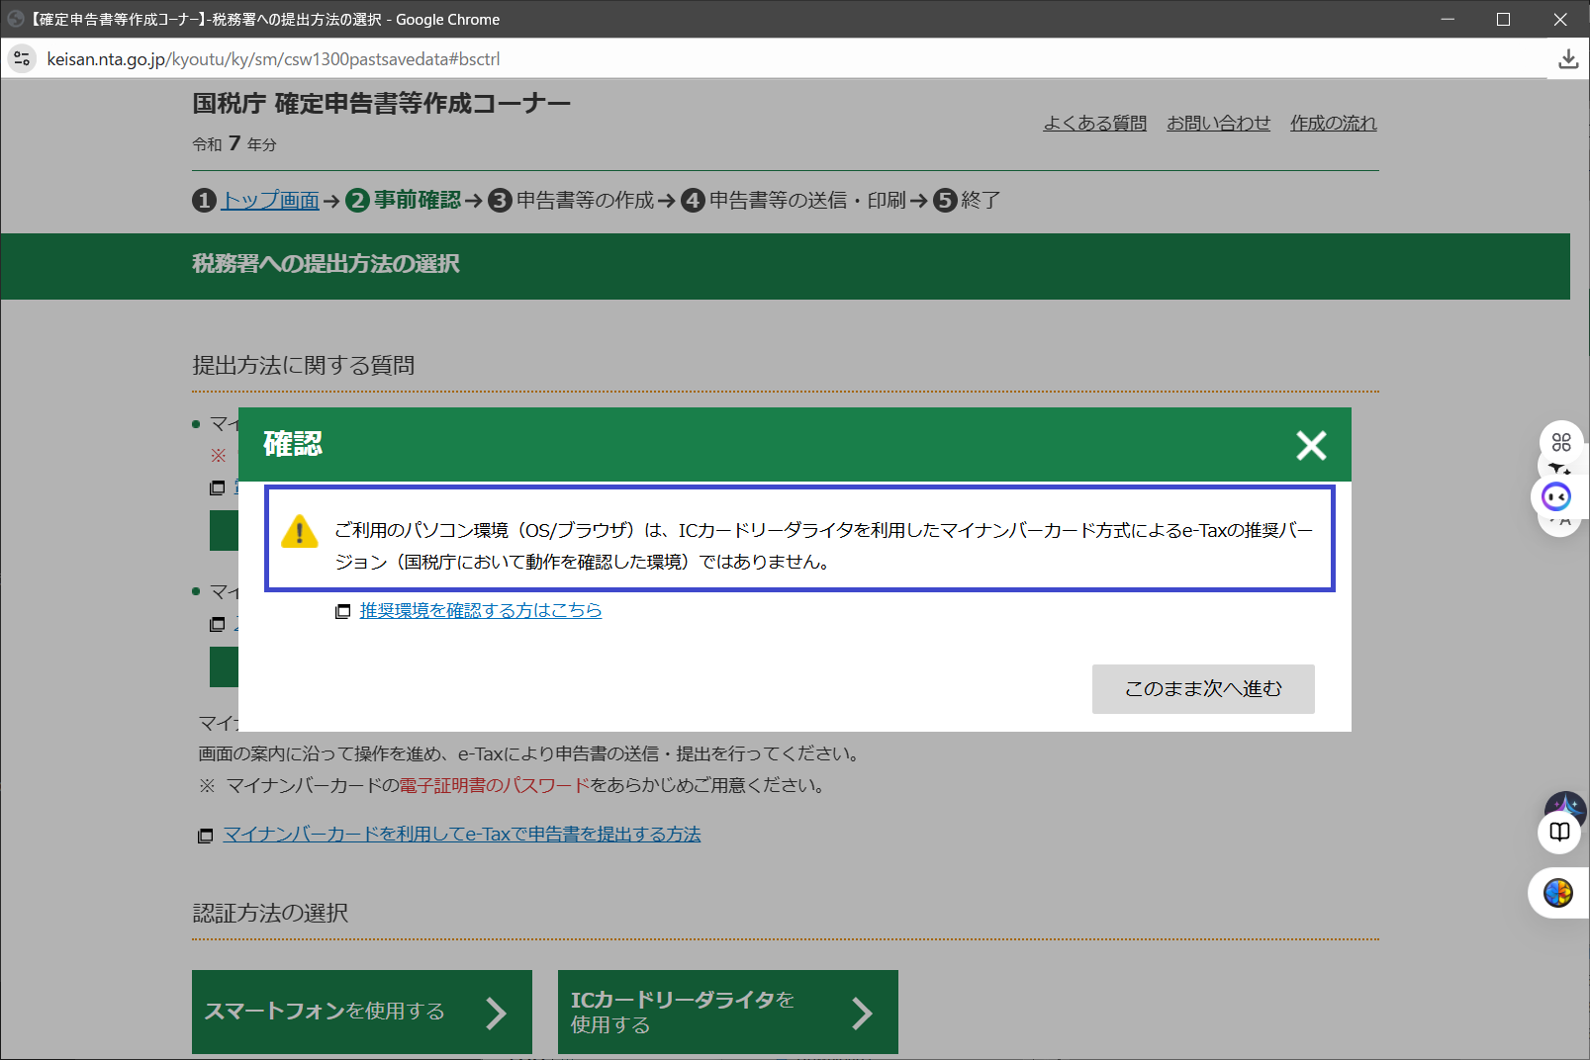Go to the トップ画面 step link

(270, 201)
